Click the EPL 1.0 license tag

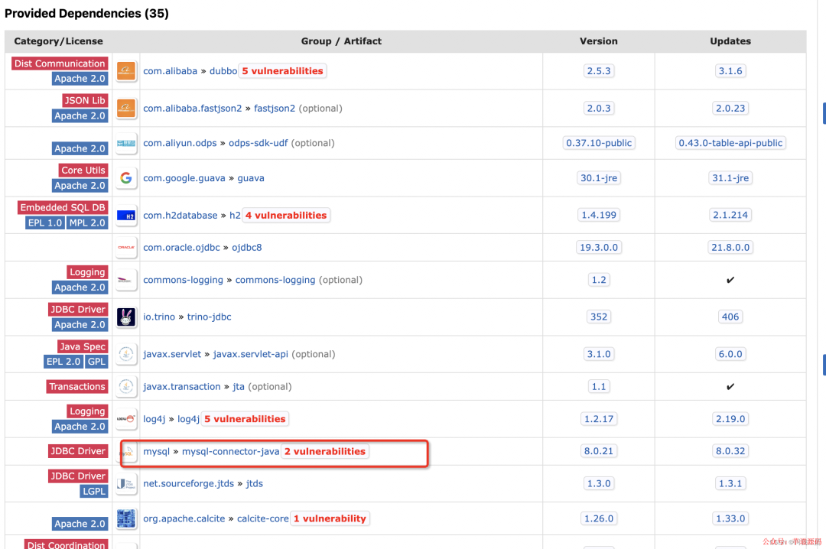point(45,223)
